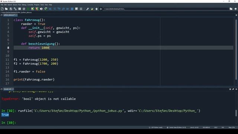Open the Search menu

pos(10,5)
